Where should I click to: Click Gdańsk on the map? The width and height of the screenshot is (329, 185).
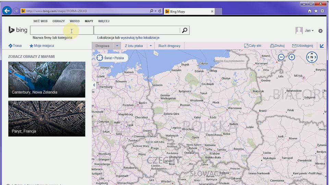[x=199, y=71]
